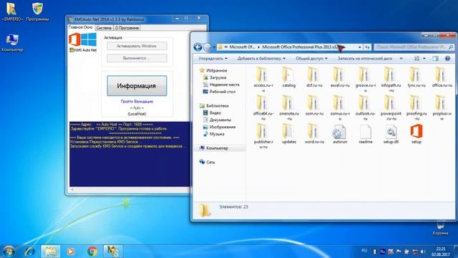458x258 pixels.
Task: Open the Windows Start button
Action: click(9, 252)
